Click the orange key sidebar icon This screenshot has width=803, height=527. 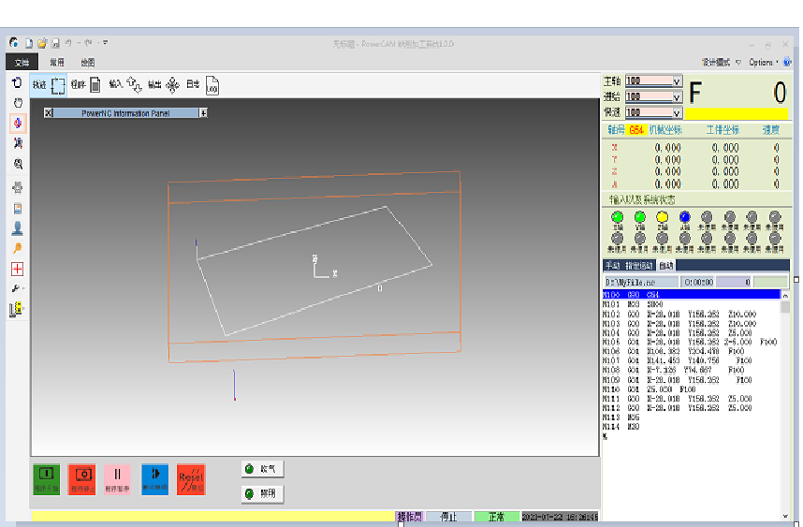point(18,248)
